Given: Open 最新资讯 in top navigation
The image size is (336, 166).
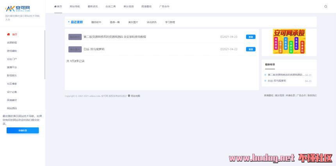Looking at the screenshot, I should point(93,6).
